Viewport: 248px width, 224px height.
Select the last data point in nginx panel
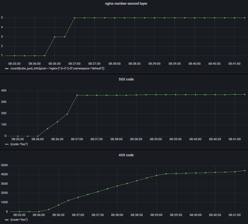point(245,18)
